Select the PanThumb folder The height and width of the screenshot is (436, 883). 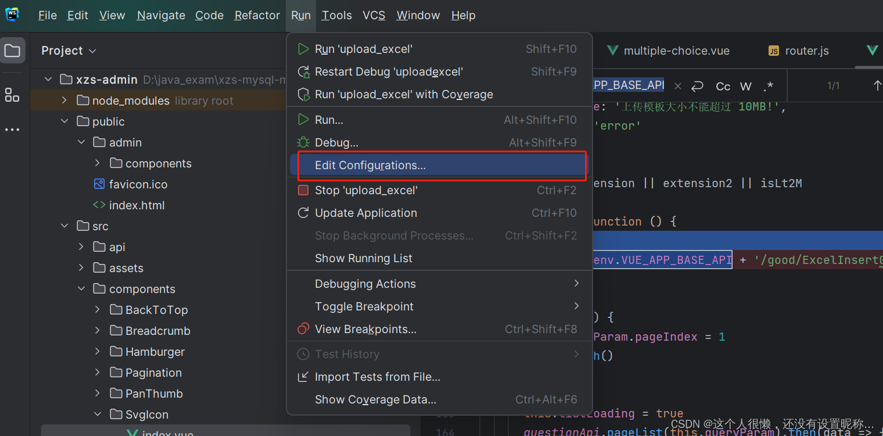[155, 394]
